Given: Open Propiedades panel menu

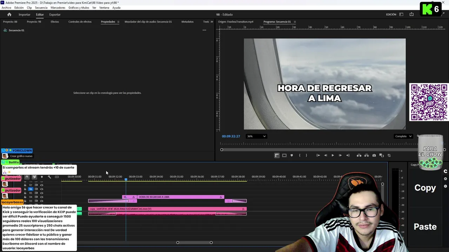Looking at the screenshot, I should coord(118,22).
